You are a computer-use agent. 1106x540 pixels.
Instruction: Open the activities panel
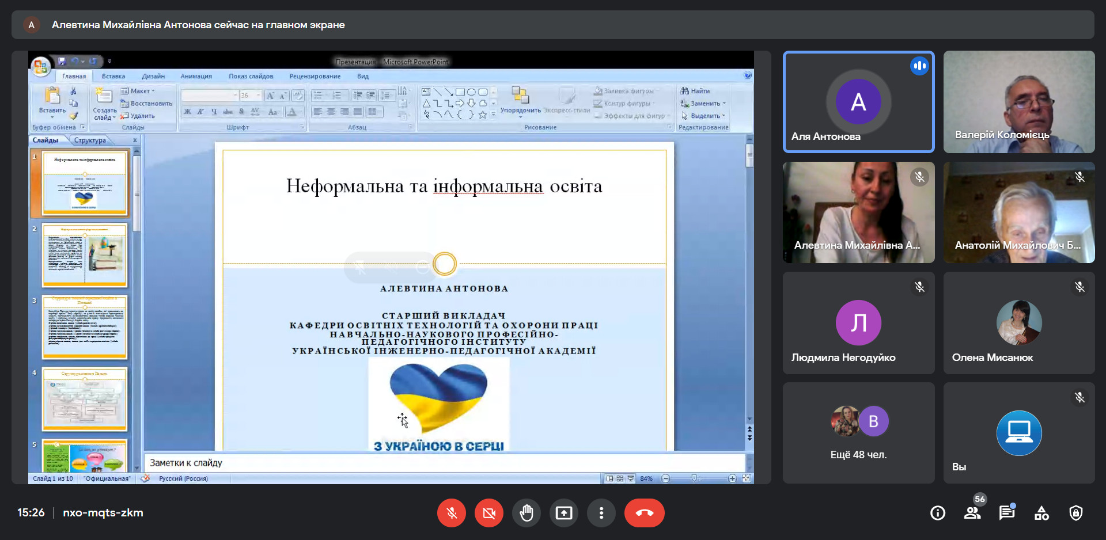coord(1041,512)
